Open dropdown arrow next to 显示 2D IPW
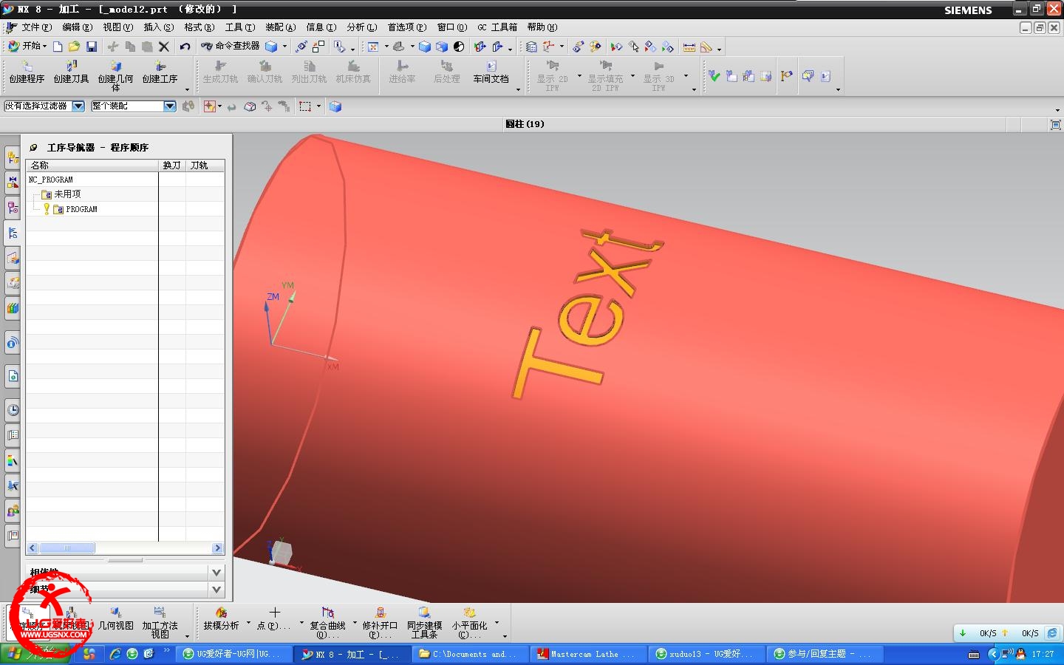Viewport: 1064px width, 665px height. [579, 76]
